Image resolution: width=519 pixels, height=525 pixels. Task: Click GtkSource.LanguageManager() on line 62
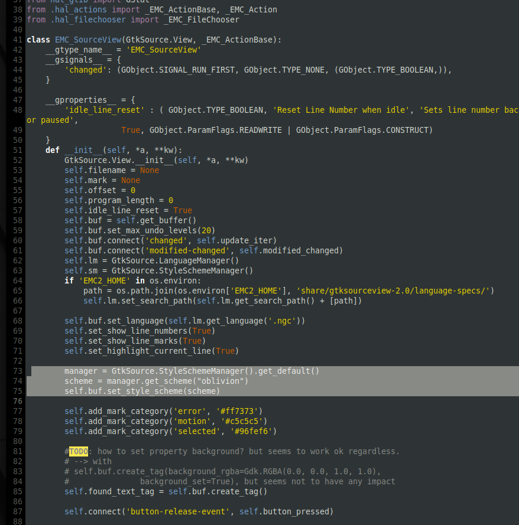(x=175, y=261)
